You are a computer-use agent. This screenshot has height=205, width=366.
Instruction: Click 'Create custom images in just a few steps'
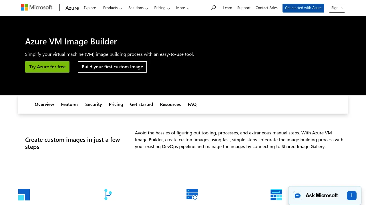73,143
